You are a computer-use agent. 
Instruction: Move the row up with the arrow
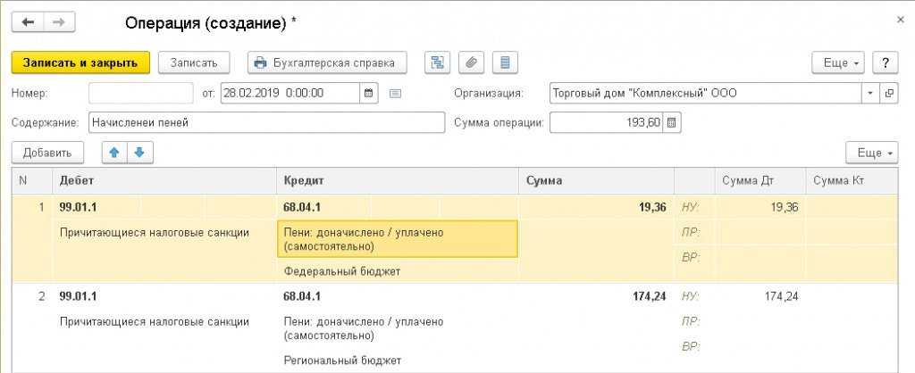(113, 153)
